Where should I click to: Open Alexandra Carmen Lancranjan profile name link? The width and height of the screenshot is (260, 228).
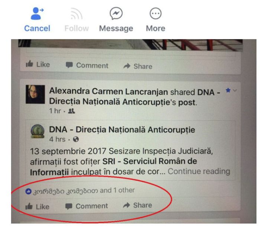[108, 91]
